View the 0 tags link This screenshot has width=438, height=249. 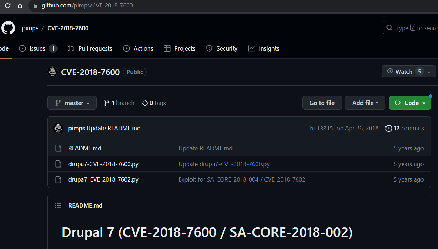point(154,103)
